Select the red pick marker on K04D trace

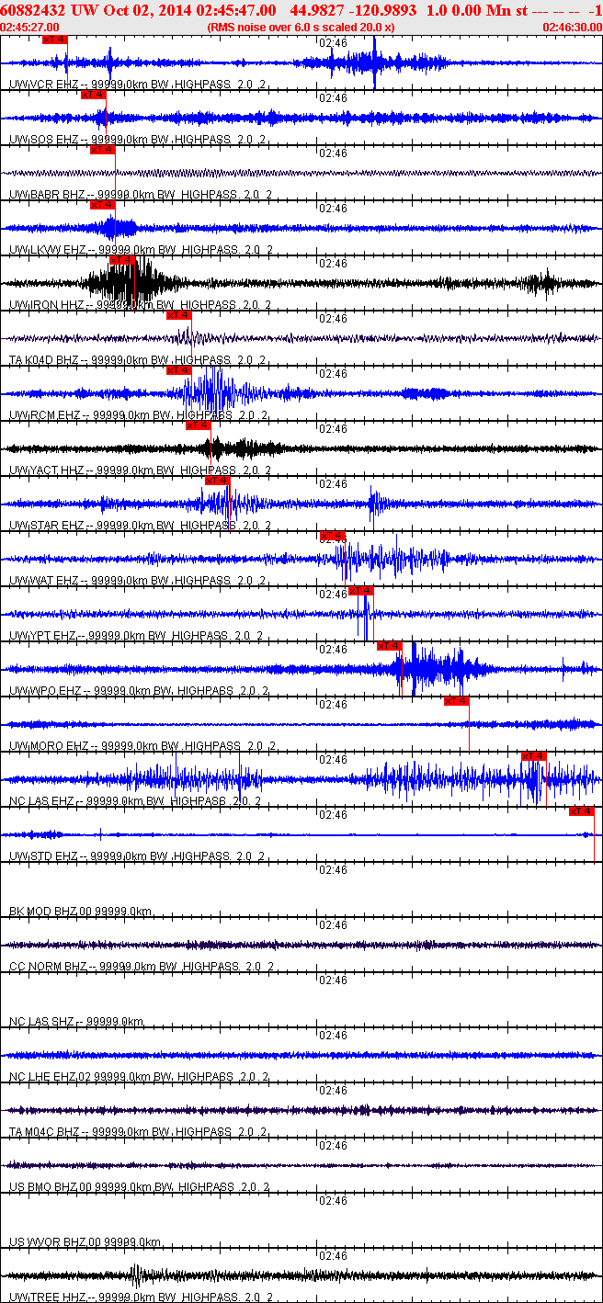[x=179, y=315]
